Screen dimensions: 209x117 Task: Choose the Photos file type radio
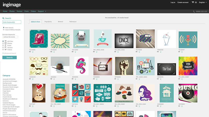3,43
